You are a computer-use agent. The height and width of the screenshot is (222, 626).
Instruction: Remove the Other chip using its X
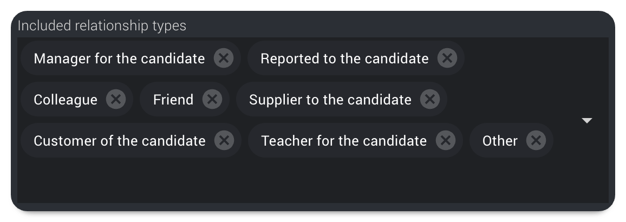[x=536, y=141]
